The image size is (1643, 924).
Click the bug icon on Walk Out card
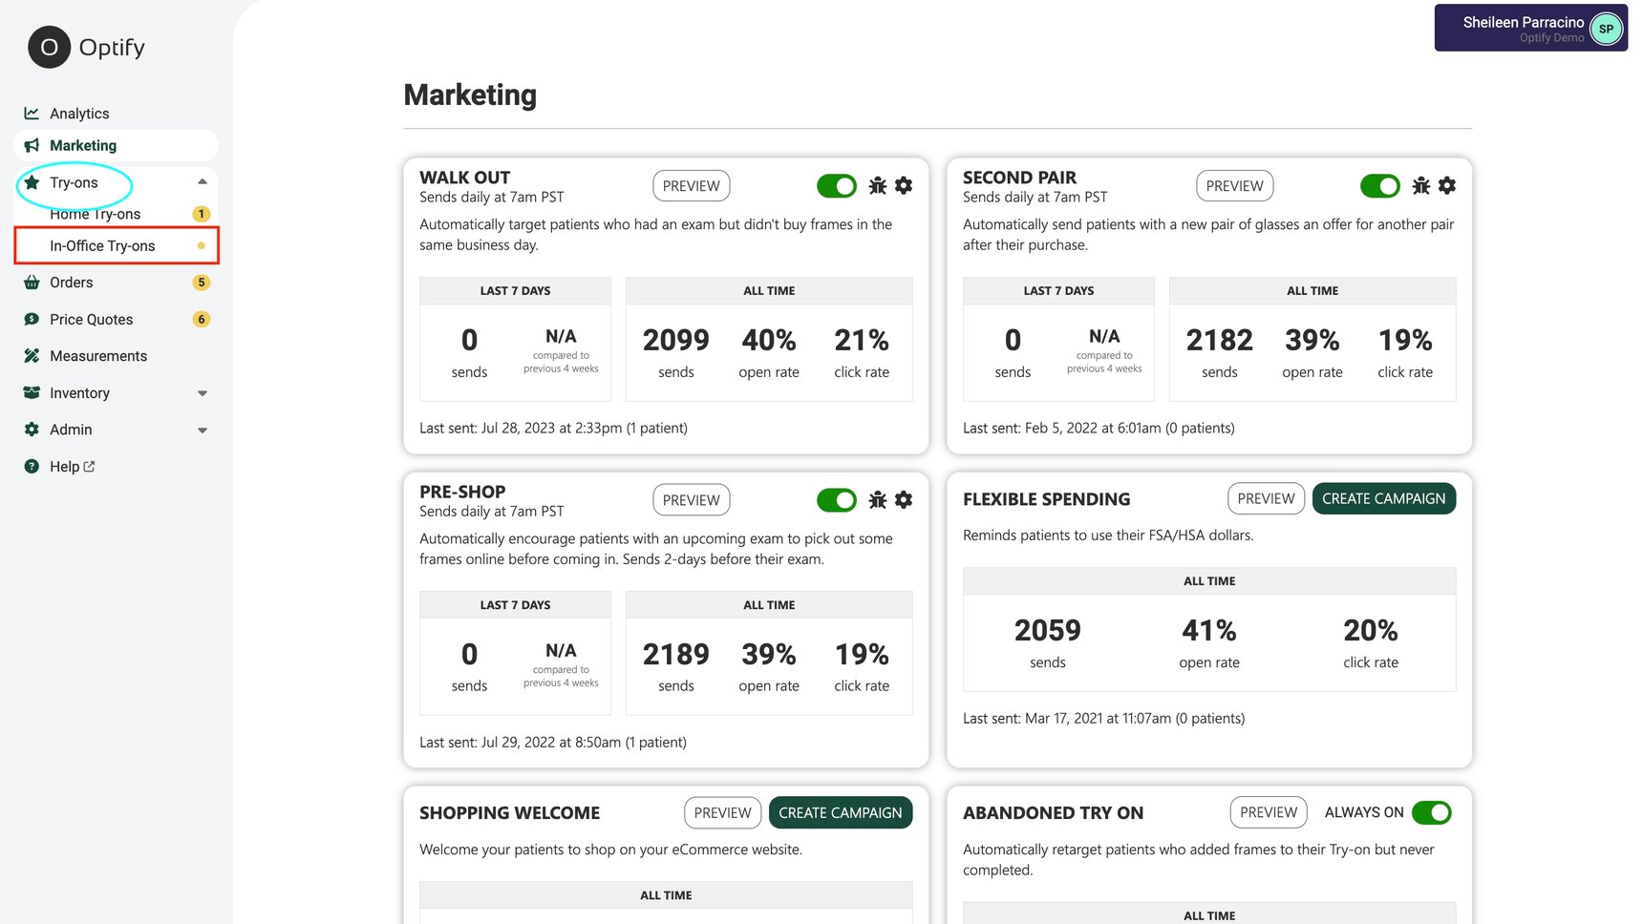[x=878, y=186]
